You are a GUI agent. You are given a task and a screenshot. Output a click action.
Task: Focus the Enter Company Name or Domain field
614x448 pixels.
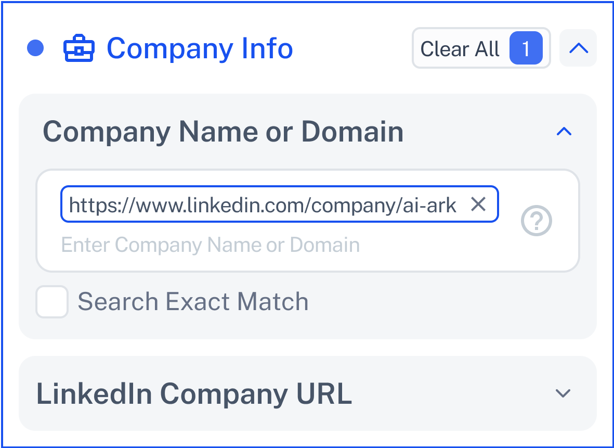pyautogui.click(x=210, y=246)
